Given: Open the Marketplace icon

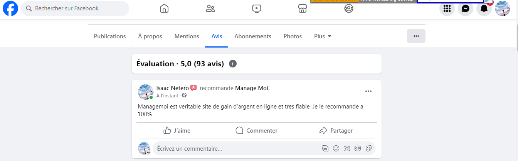Looking at the screenshot, I should coord(303,8).
